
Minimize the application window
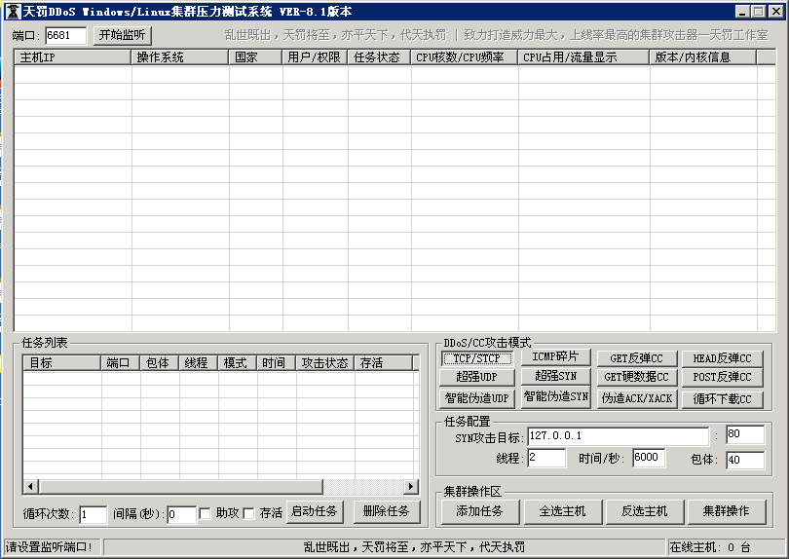pos(742,12)
